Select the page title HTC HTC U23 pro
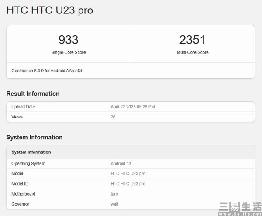The width and height of the screenshot is (262, 216). (50, 10)
